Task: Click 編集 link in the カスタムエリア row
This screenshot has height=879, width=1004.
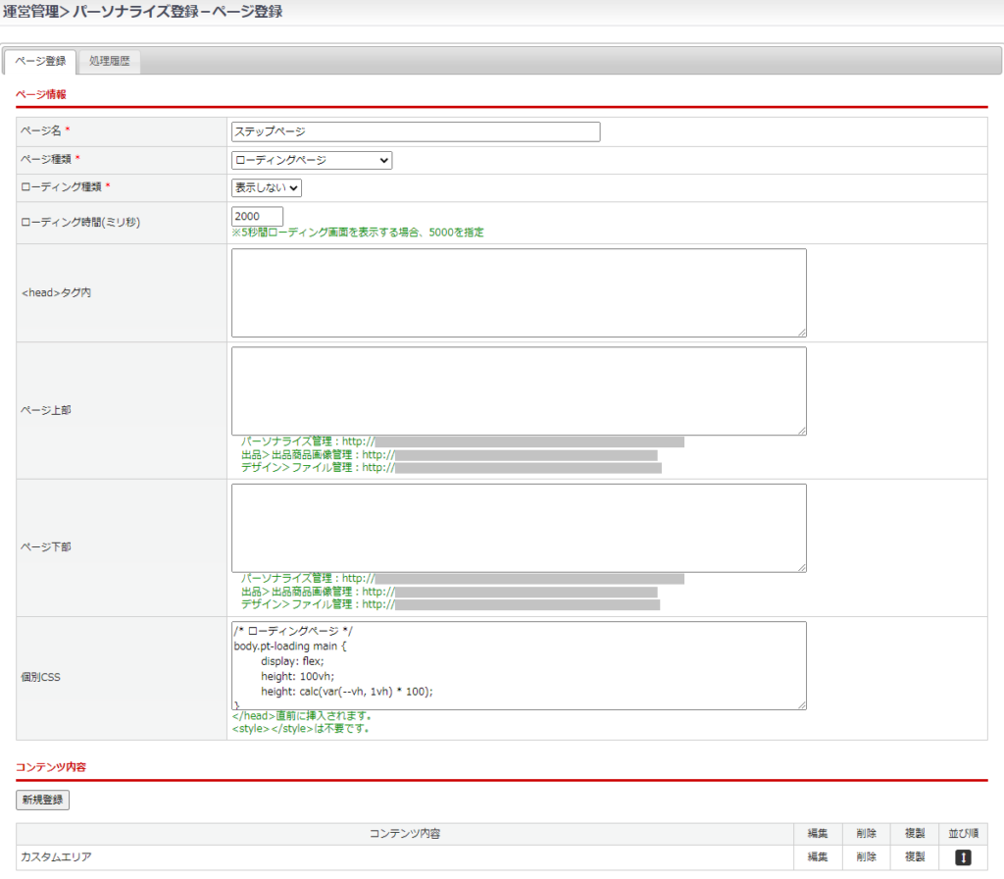Action: [818, 857]
